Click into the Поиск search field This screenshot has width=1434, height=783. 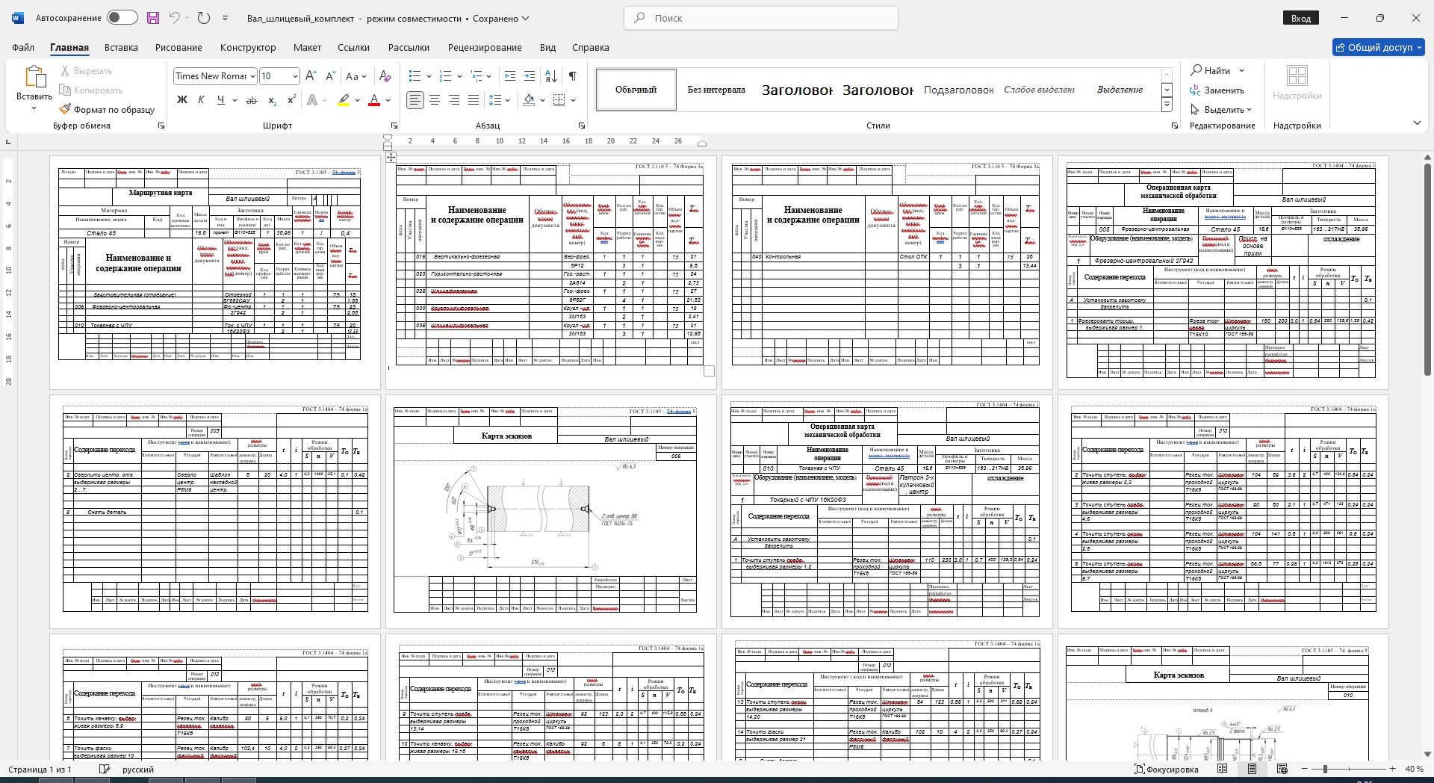click(x=762, y=18)
